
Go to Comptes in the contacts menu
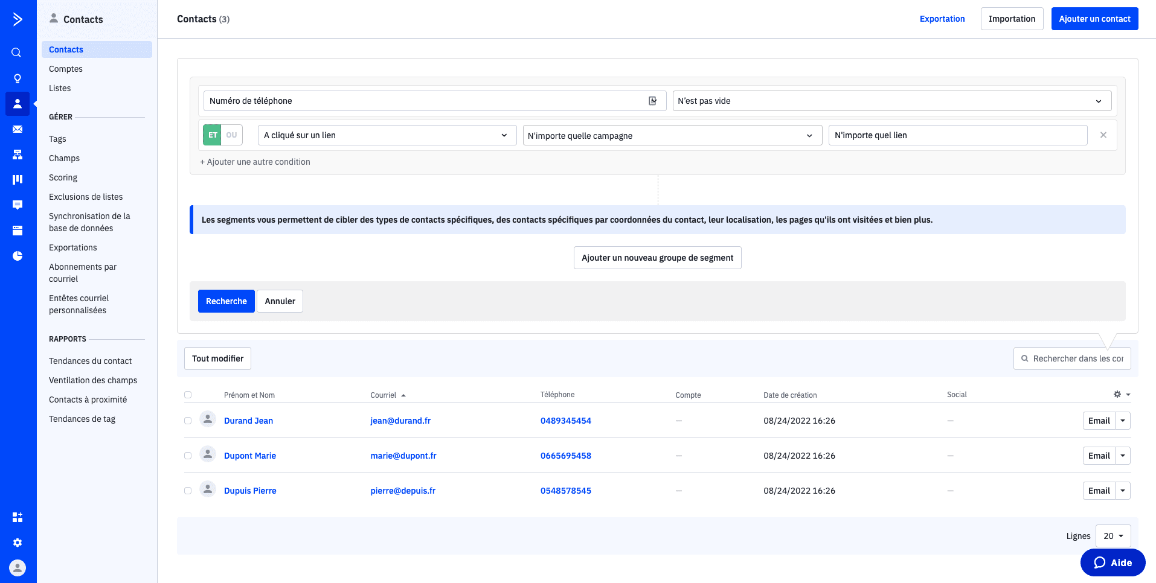pyautogui.click(x=66, y=69)
